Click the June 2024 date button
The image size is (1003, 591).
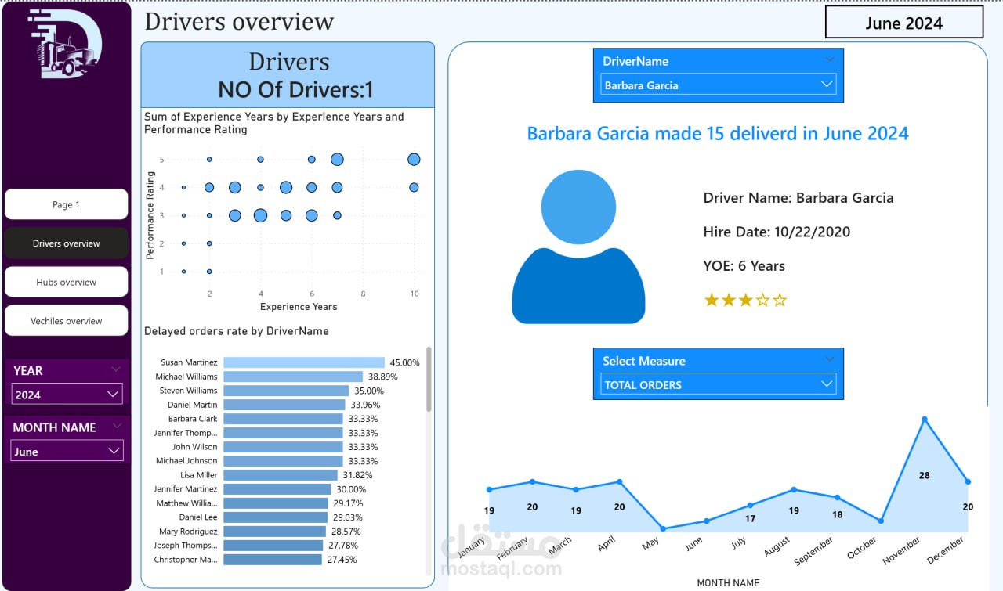(x=904, y=23)
